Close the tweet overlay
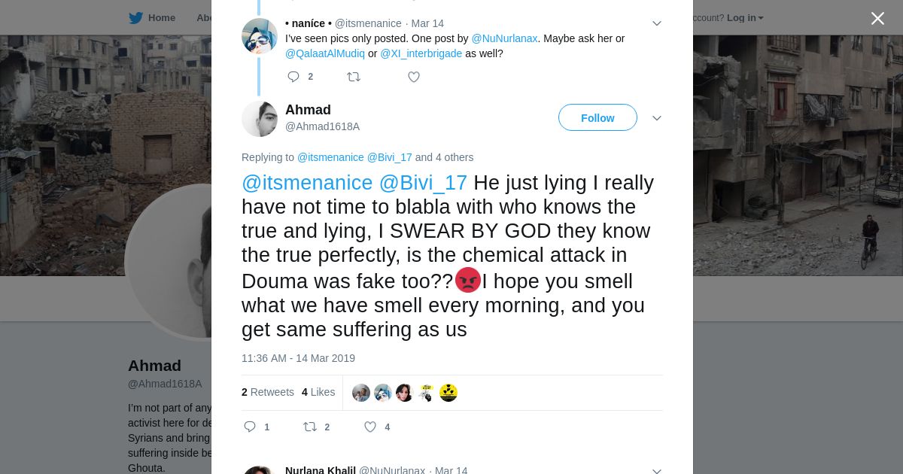Image resolution: width=903 pixels, height=474 pixels. tap(877, 19)
